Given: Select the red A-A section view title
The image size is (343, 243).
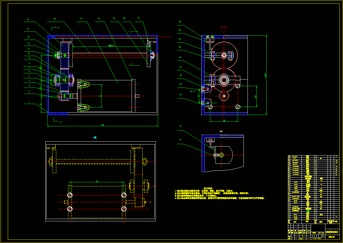Looking at the screenshot, I should [224, 28].
